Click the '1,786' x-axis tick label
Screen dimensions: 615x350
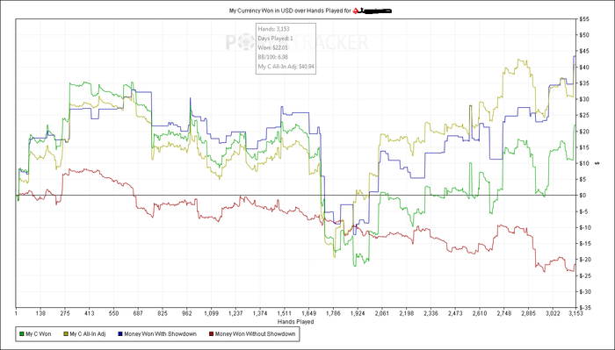[333, 313]
